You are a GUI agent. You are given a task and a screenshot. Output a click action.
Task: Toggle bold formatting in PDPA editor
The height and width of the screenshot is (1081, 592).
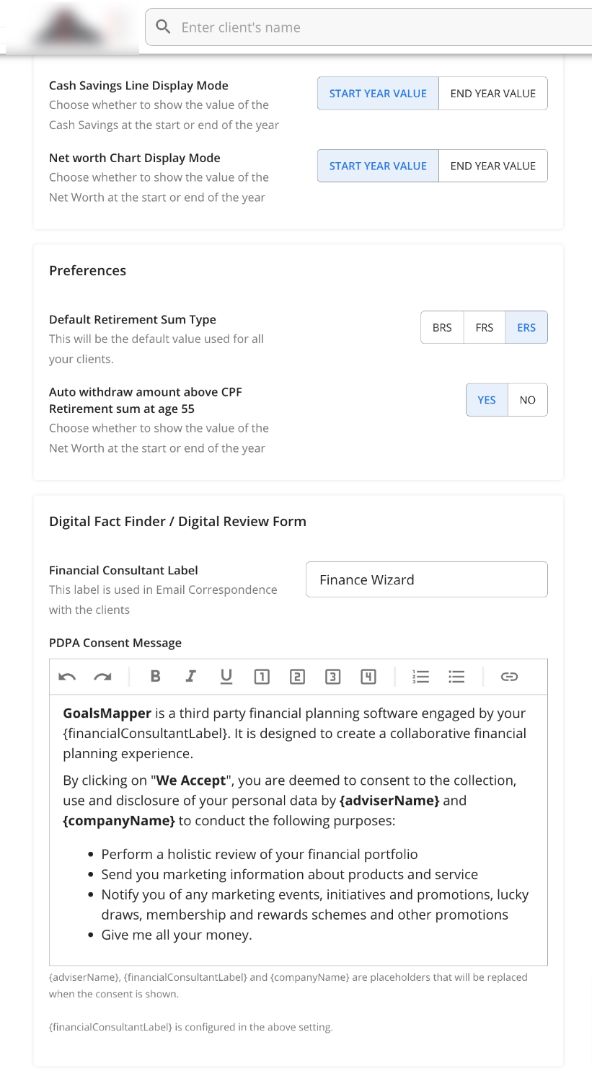point(155,677)
